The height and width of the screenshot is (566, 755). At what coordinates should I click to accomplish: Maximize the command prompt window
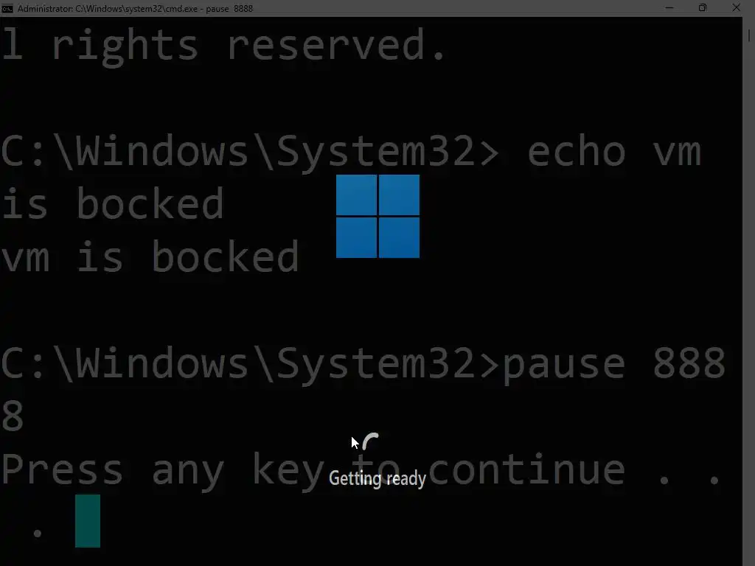point(703,7)
